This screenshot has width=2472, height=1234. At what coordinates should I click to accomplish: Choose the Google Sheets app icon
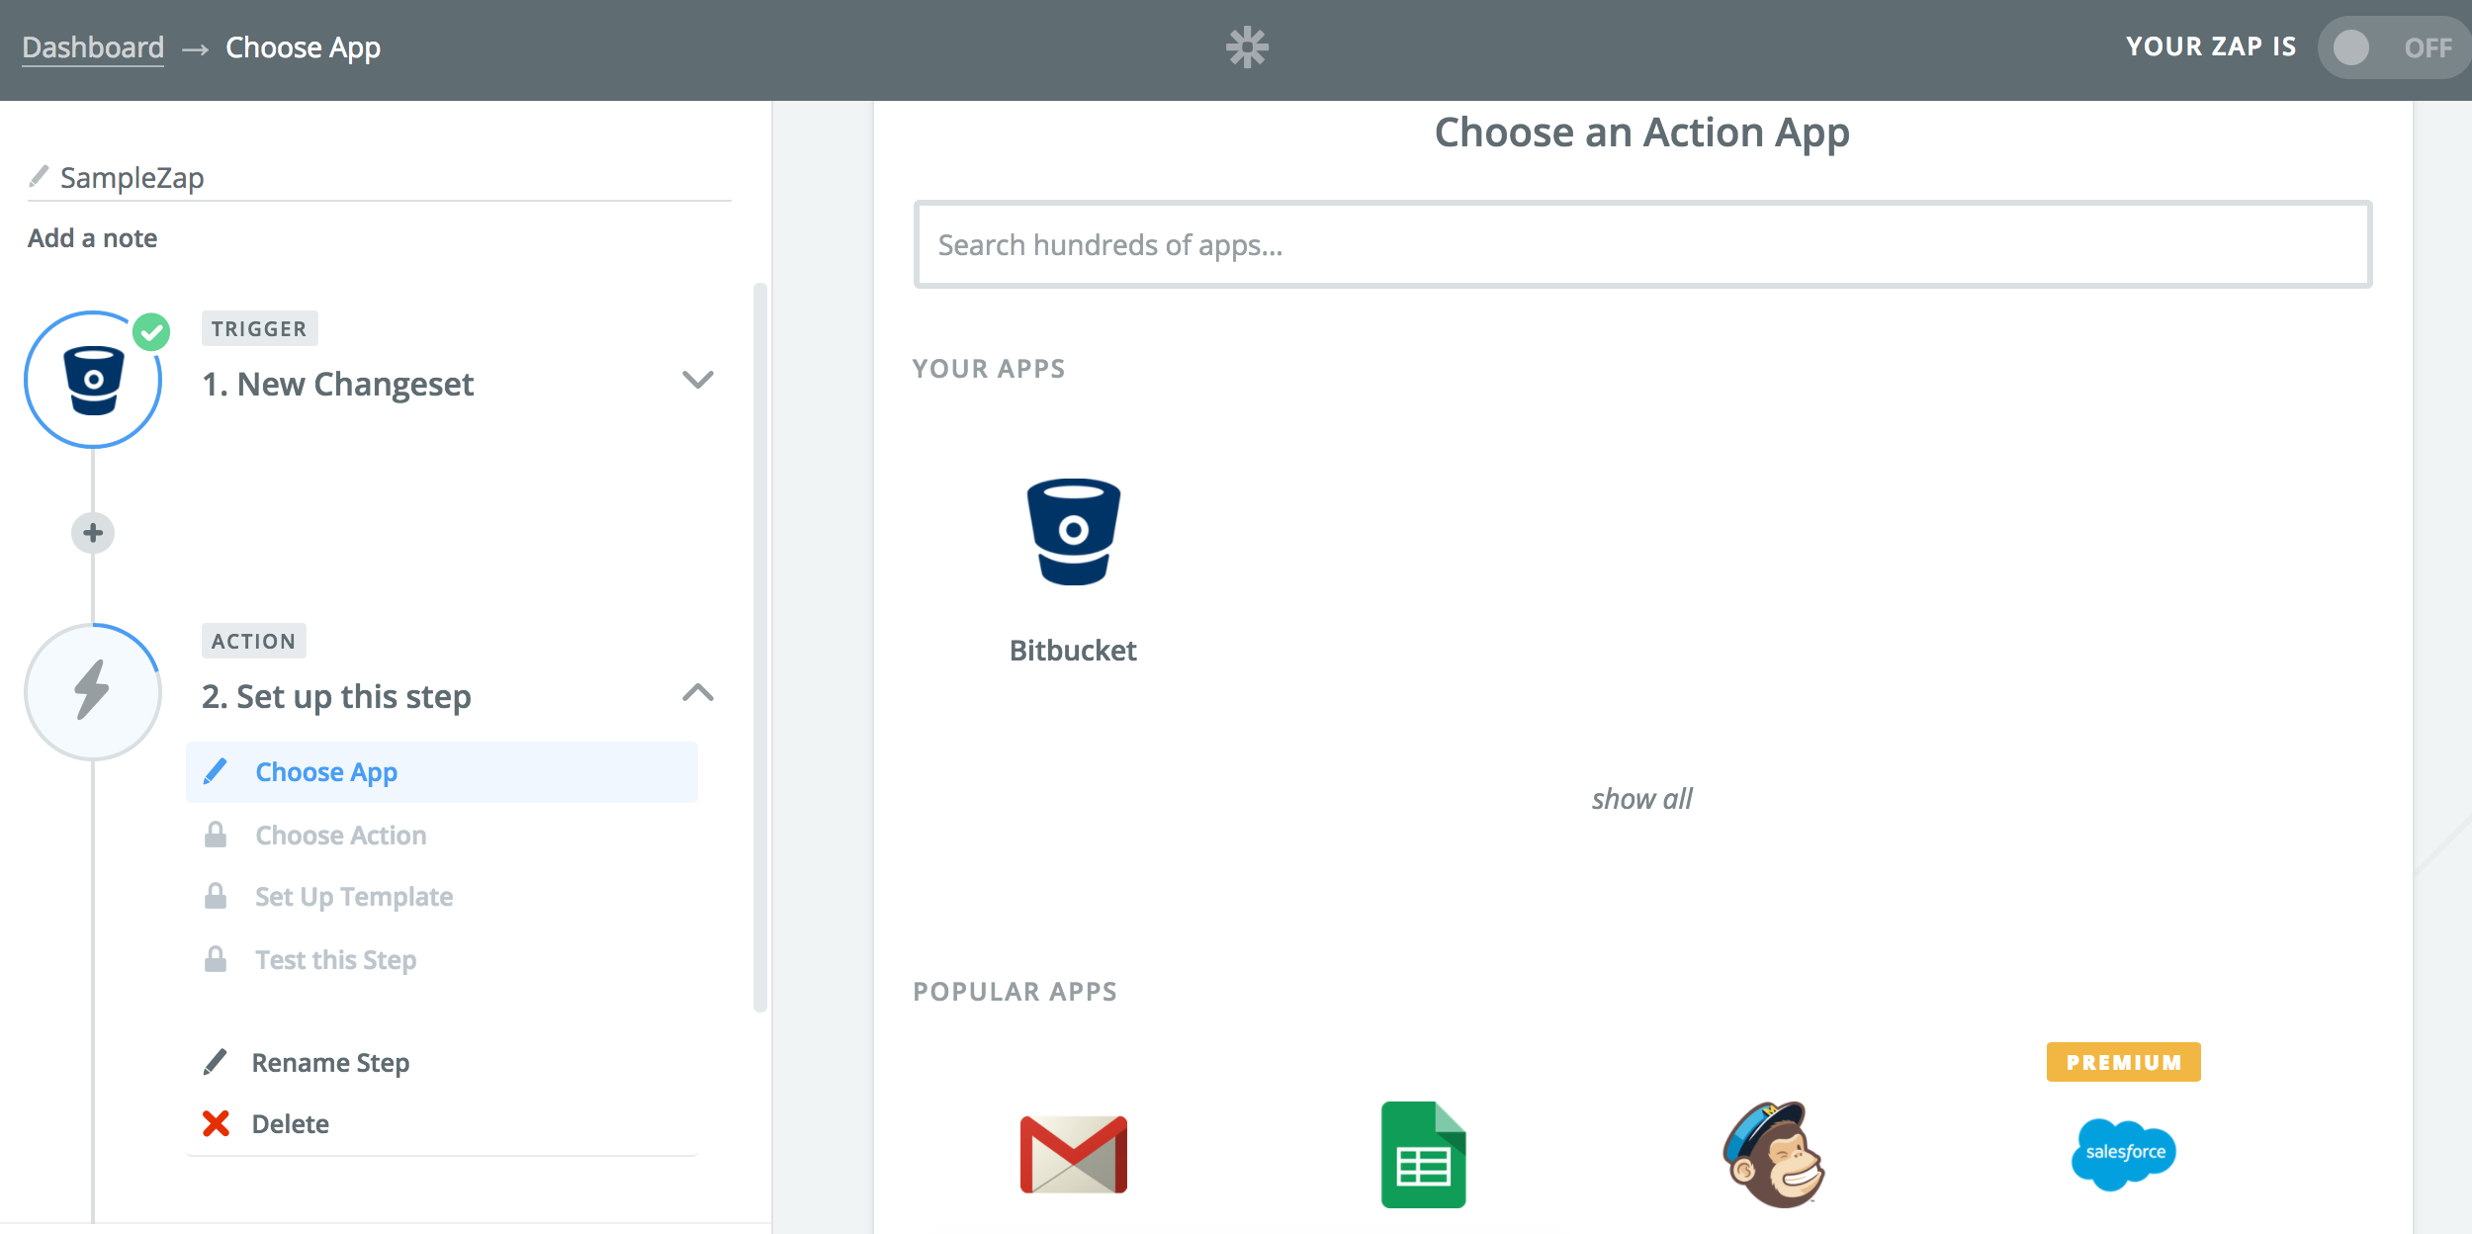[x=1423, y=1154]
